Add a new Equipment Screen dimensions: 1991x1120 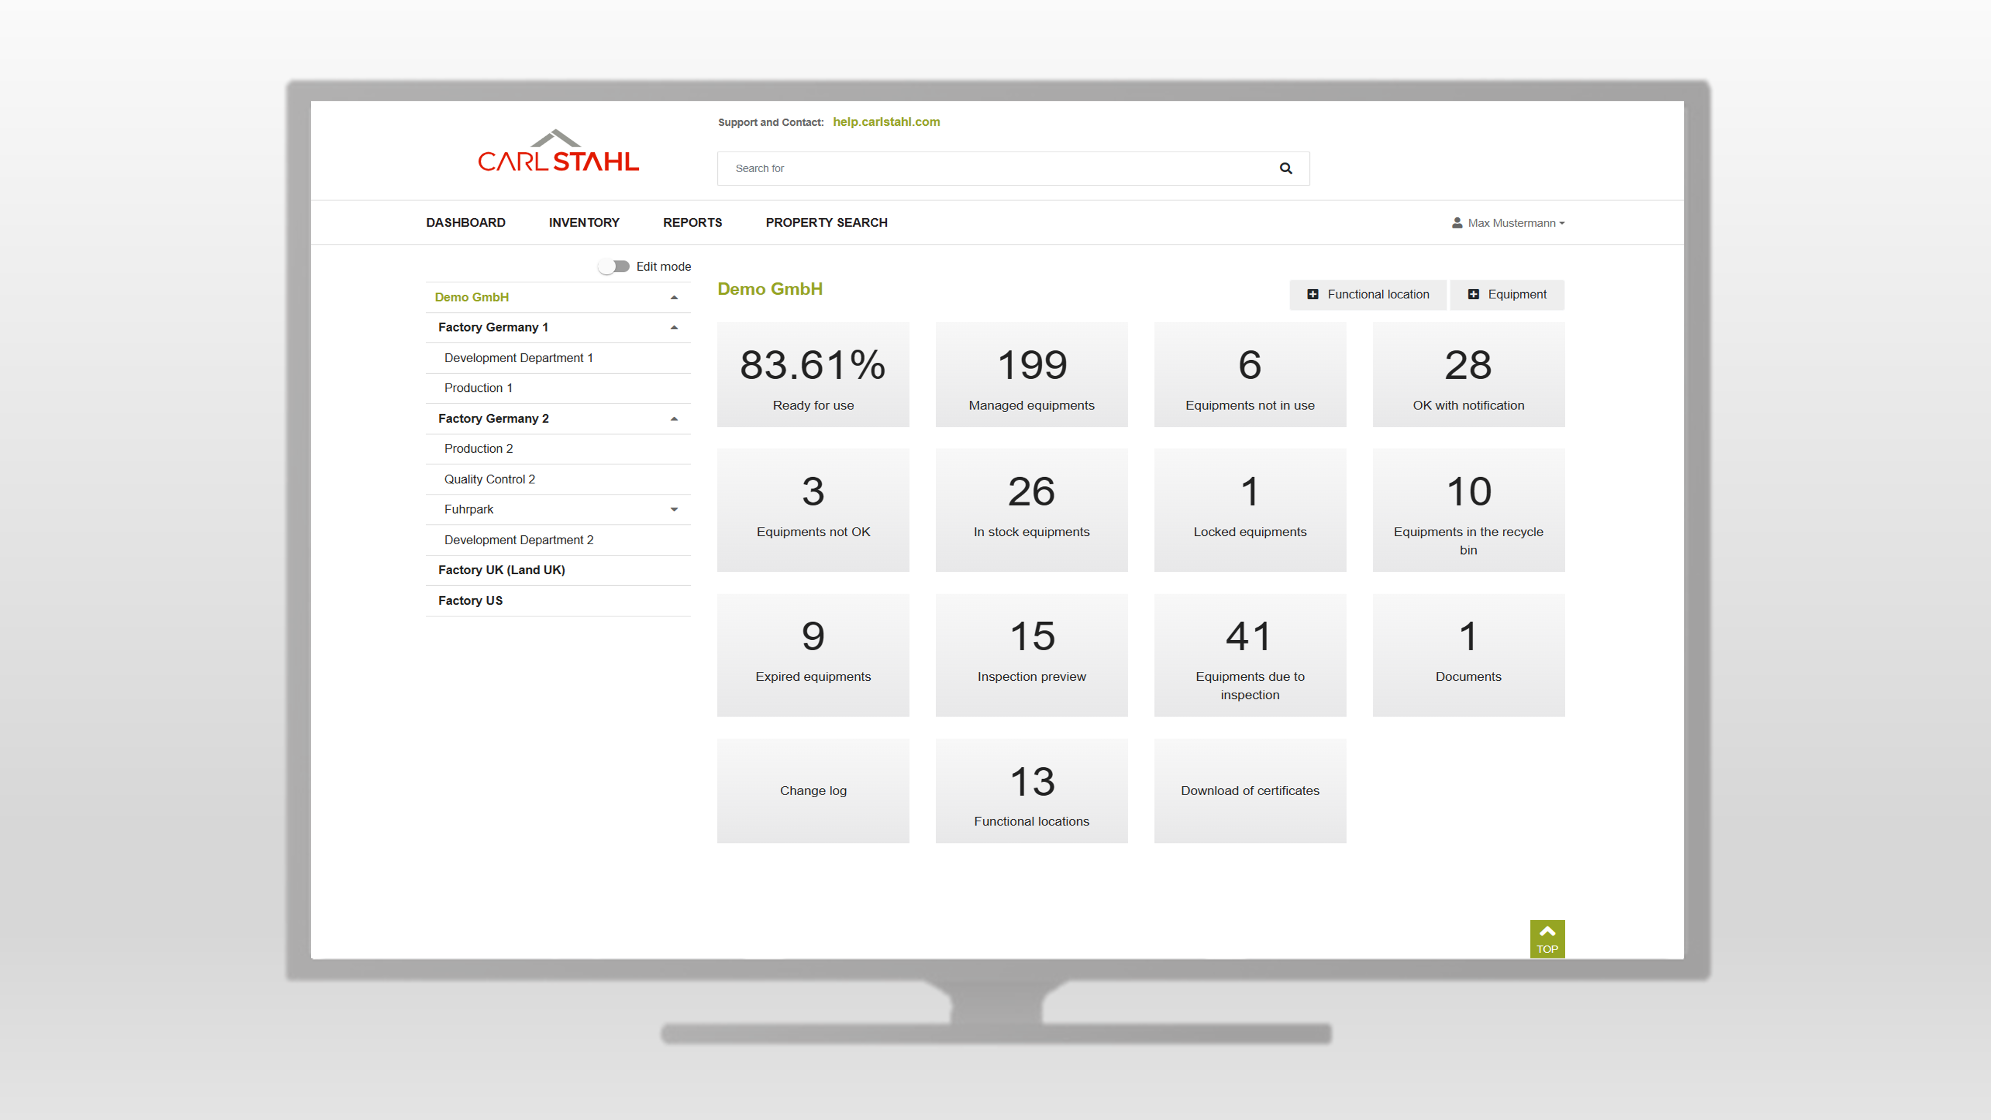[1507, 295]
